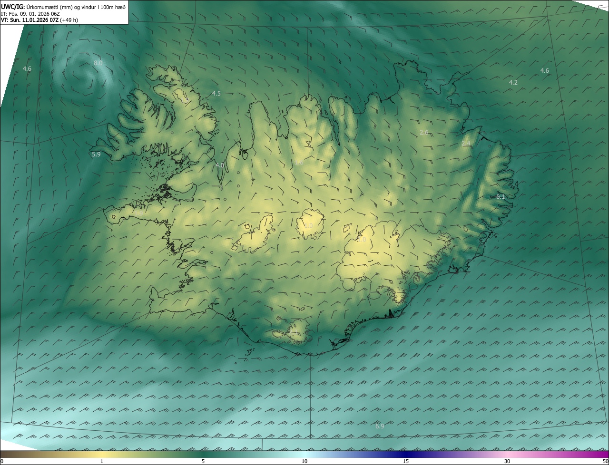
Task: Click the 30 tick on the colour scale
Action: coord(507,461)
